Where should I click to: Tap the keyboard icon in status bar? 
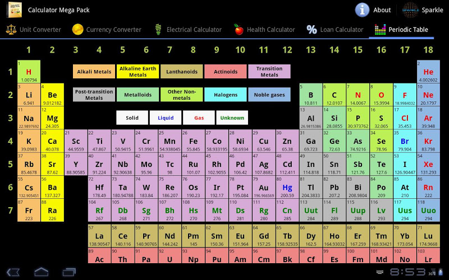[380, 272]
